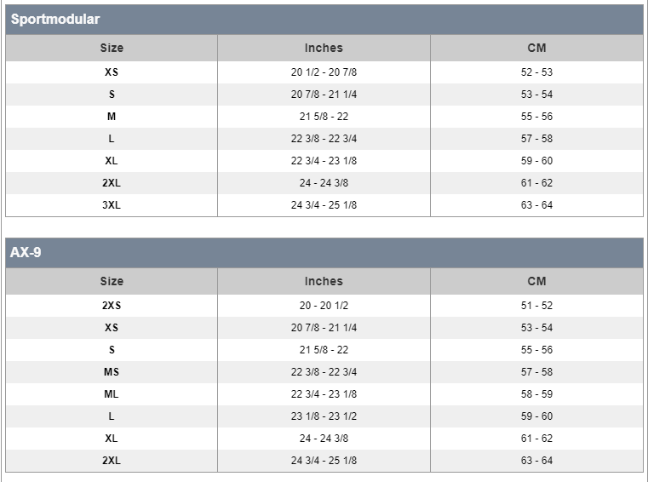
Task: Click the ML size cell in AX-9
Action: tap(112, 394)
